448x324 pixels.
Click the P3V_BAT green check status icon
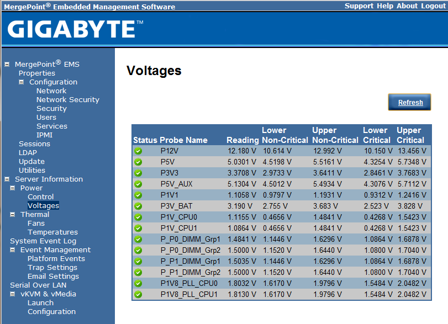click(x=138, y=206)
